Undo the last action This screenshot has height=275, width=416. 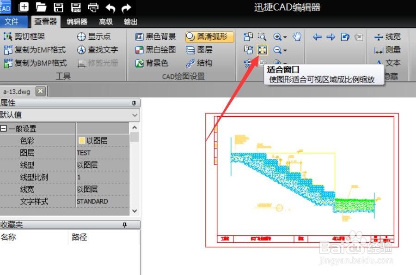(x=110, y=8)
